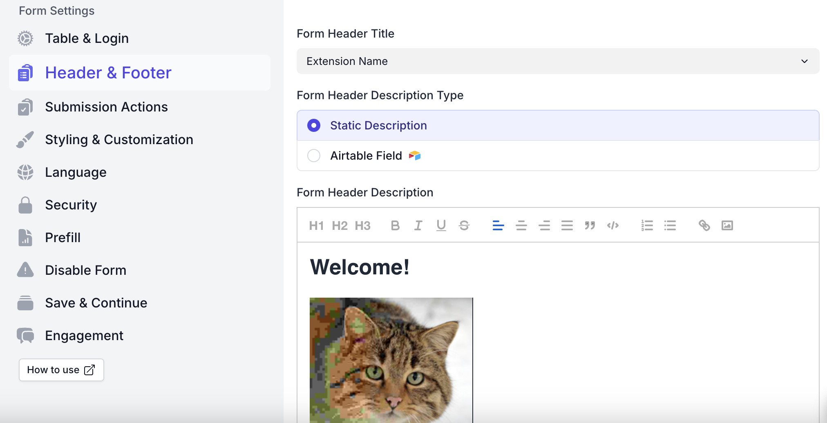Insert a hyperlink with the link icon
Screen dimensions: 827x423
click(x=704, y=225)
